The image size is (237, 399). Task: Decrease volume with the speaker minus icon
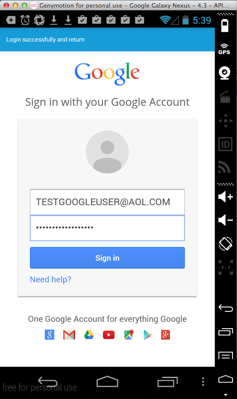coord(226,220)
